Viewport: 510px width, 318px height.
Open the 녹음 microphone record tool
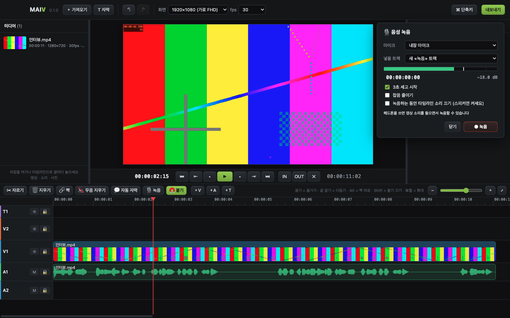[x=153, y=190]
